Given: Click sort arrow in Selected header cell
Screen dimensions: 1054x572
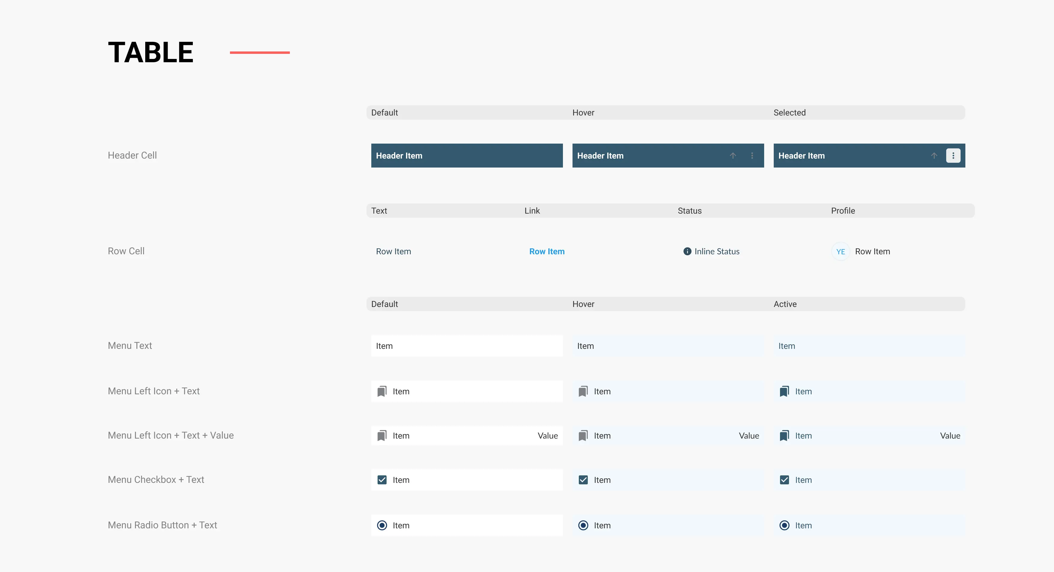Looking at the screenshot, I should [x=934, y=155].
